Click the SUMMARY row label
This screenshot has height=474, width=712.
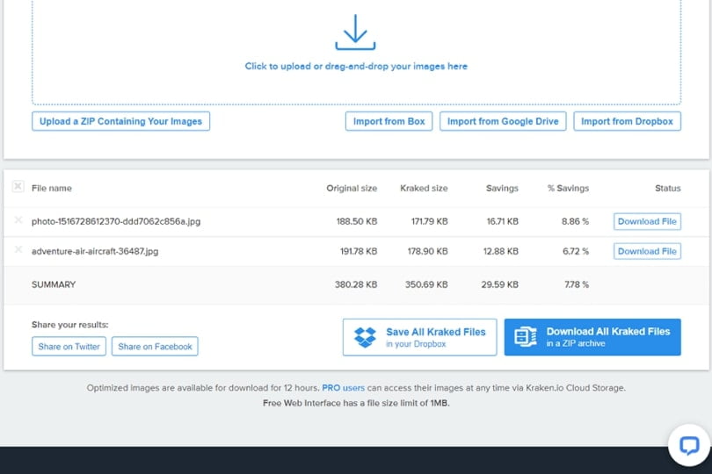pyautogui.click(x=54, y=284)
